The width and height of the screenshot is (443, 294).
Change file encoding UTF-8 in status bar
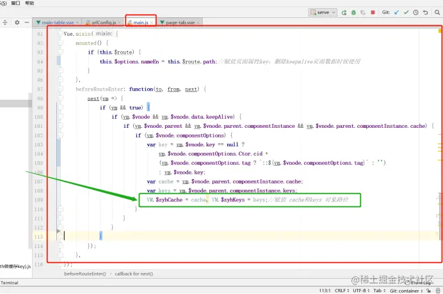(361, 291)
